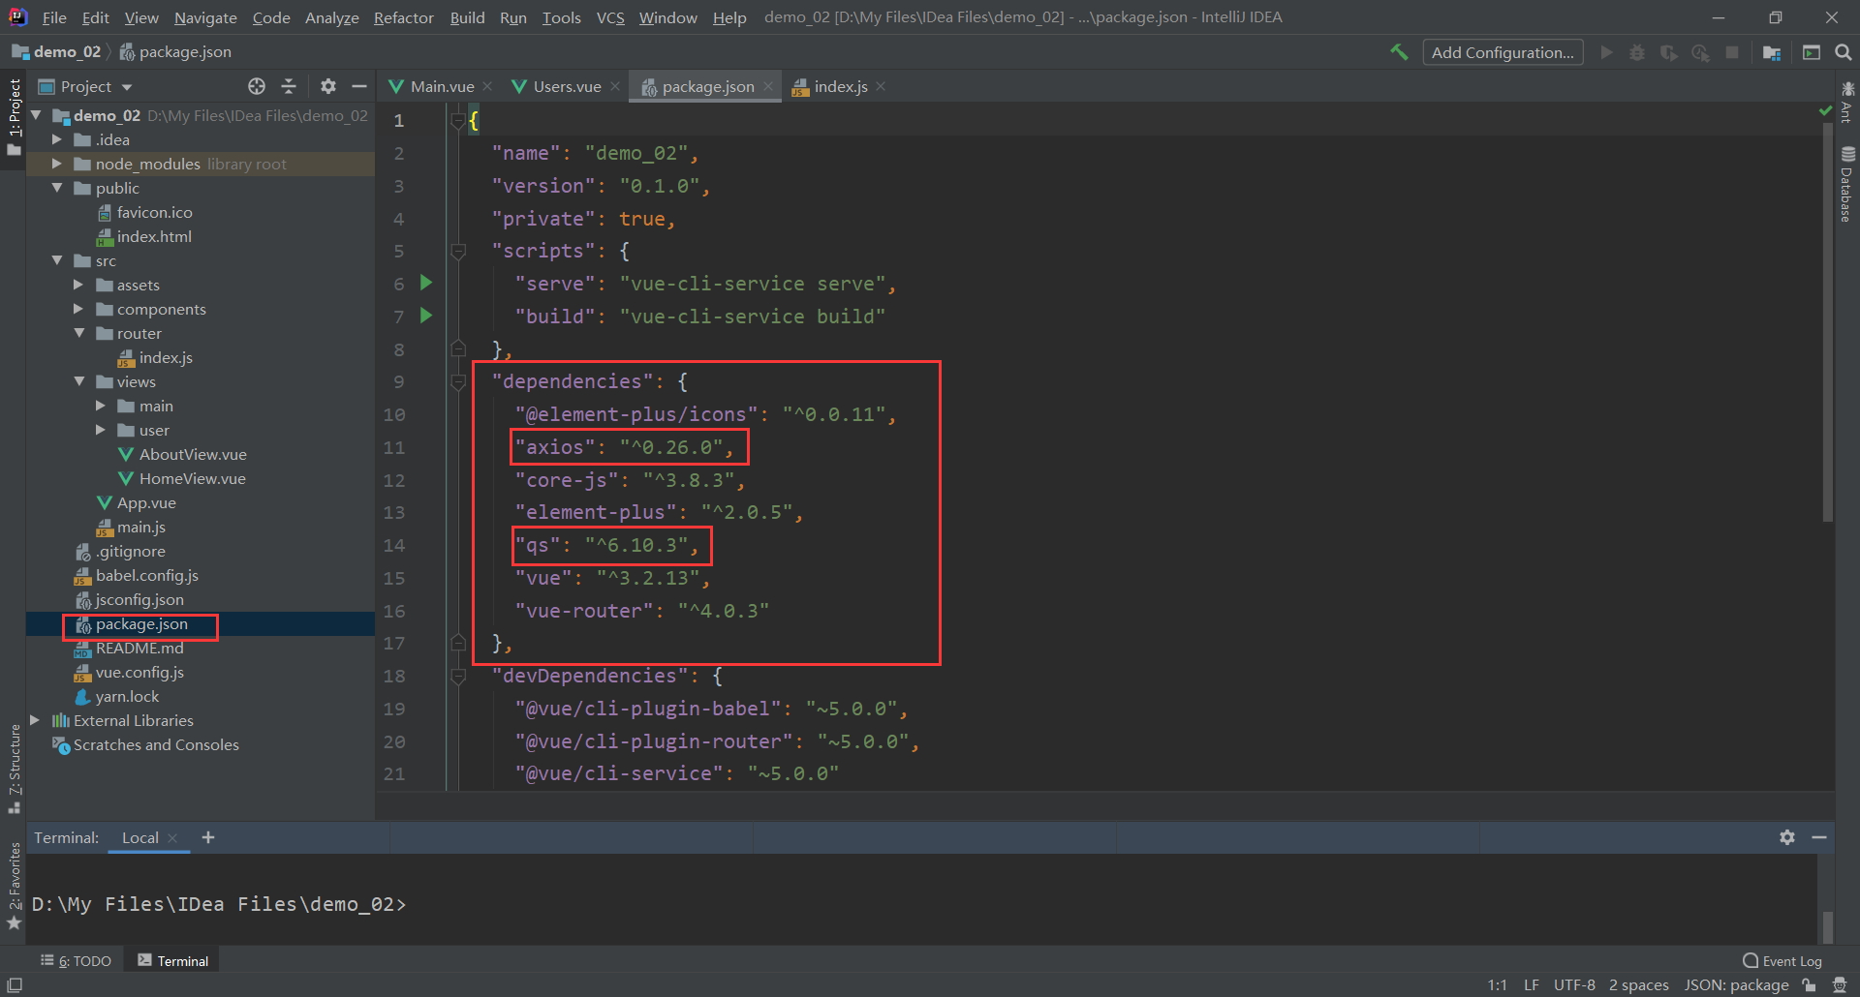Screen dimensions: 1860x997
Task: Click Locate/Select Opened File target icon
Action: click(257, 86)
